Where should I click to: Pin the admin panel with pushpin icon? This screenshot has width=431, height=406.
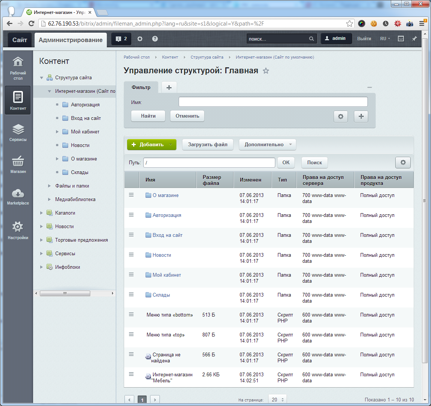click(x=414, y=39)
